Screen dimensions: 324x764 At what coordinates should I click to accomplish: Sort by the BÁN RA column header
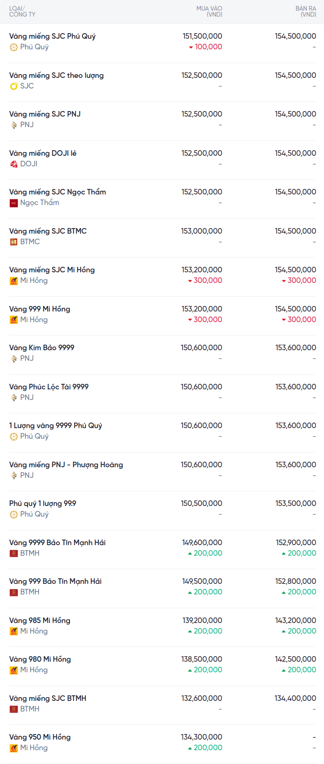click(306, 12)
